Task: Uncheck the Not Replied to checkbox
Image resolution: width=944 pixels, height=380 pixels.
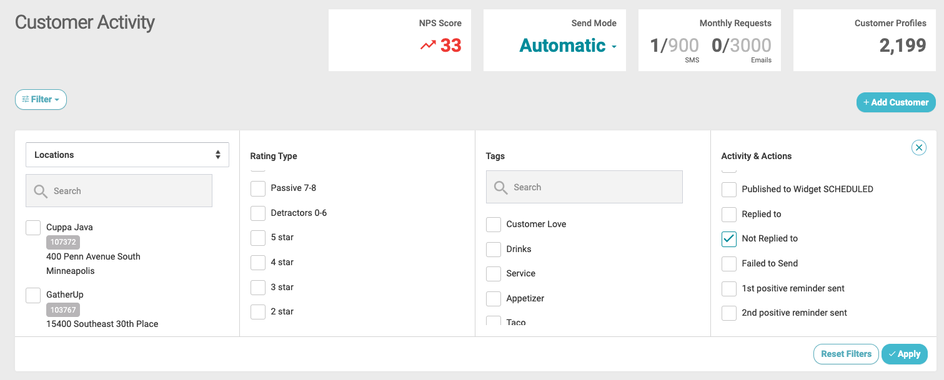Action: (x=728, y=238)
